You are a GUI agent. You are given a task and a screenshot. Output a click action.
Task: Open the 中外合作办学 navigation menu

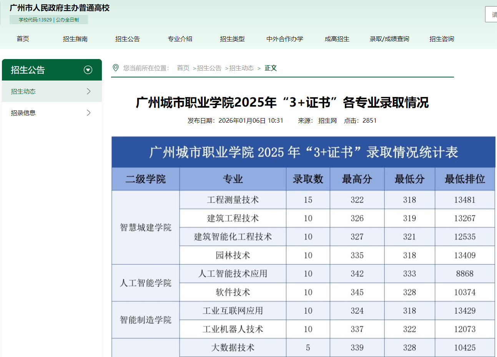coord(284,39)
